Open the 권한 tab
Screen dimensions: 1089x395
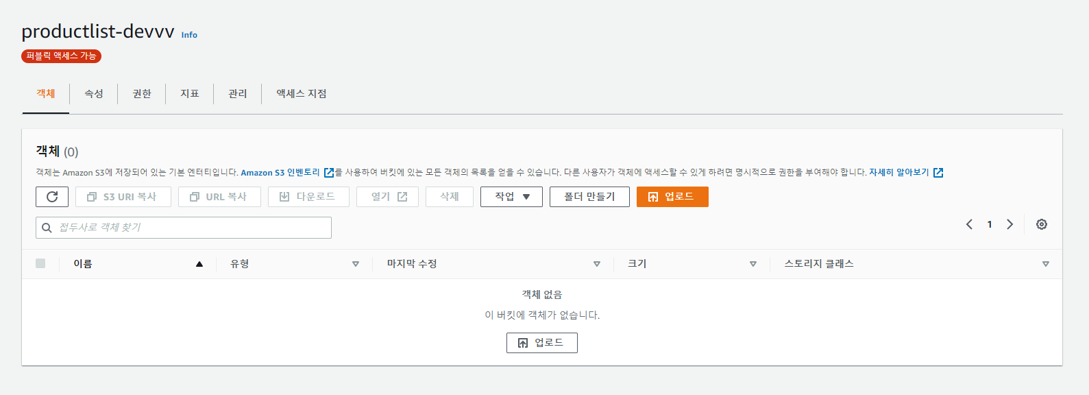click(142, 94)
